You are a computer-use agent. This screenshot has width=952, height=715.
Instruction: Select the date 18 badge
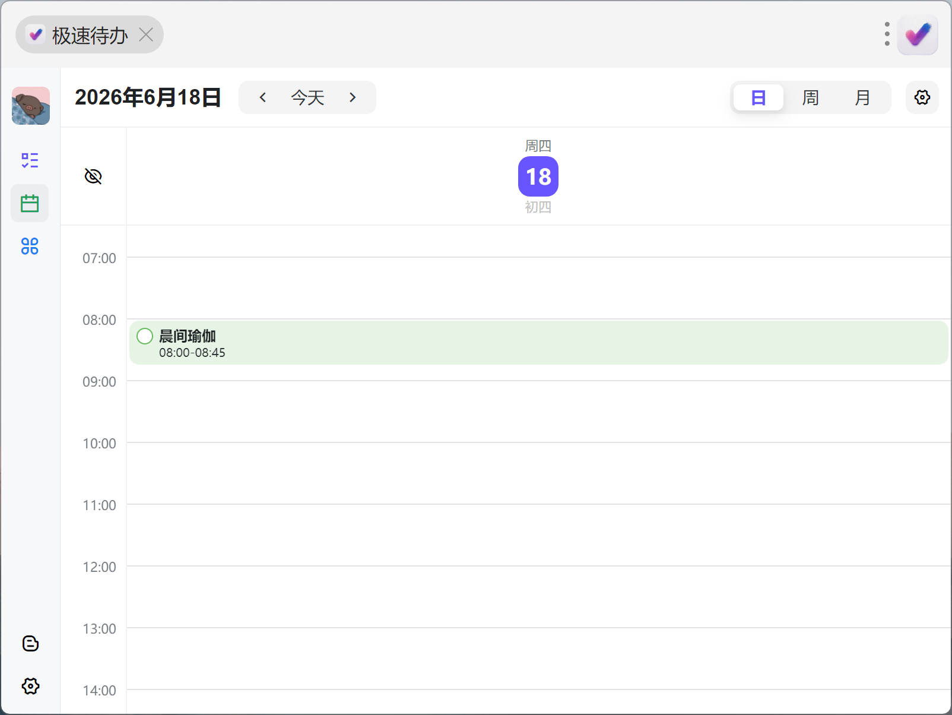pyautogui.click(x=538, y=176)
